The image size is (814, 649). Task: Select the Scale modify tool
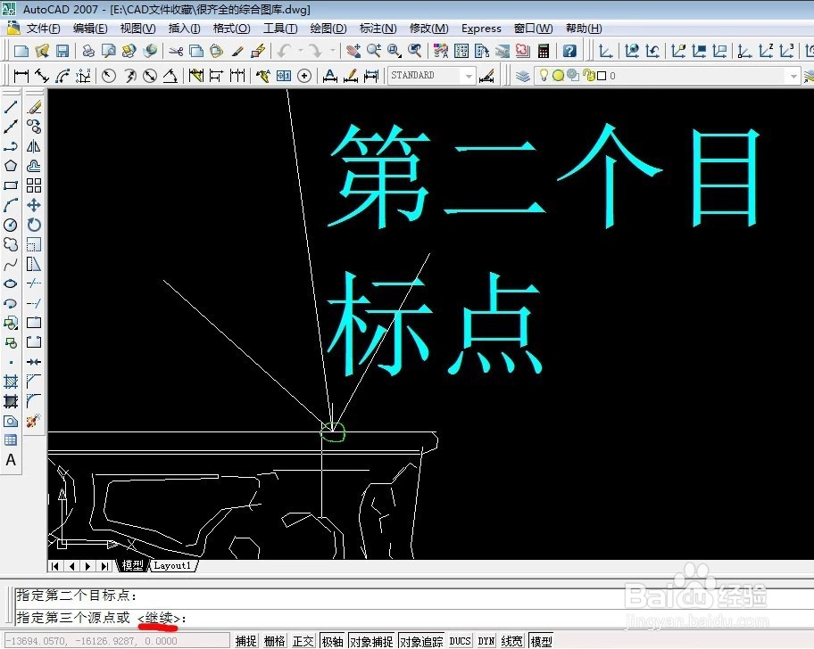point(34,244)
